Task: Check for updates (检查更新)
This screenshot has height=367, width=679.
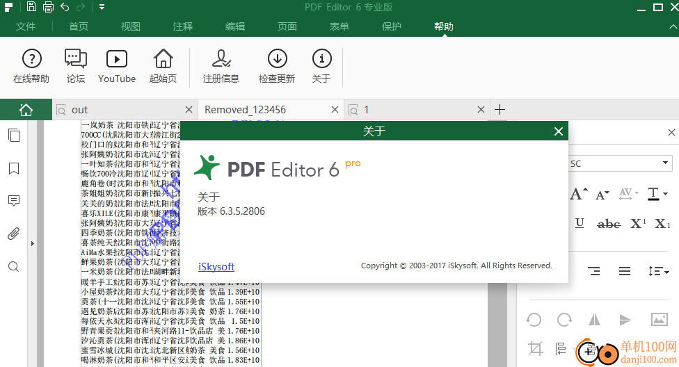Action: 277,66
